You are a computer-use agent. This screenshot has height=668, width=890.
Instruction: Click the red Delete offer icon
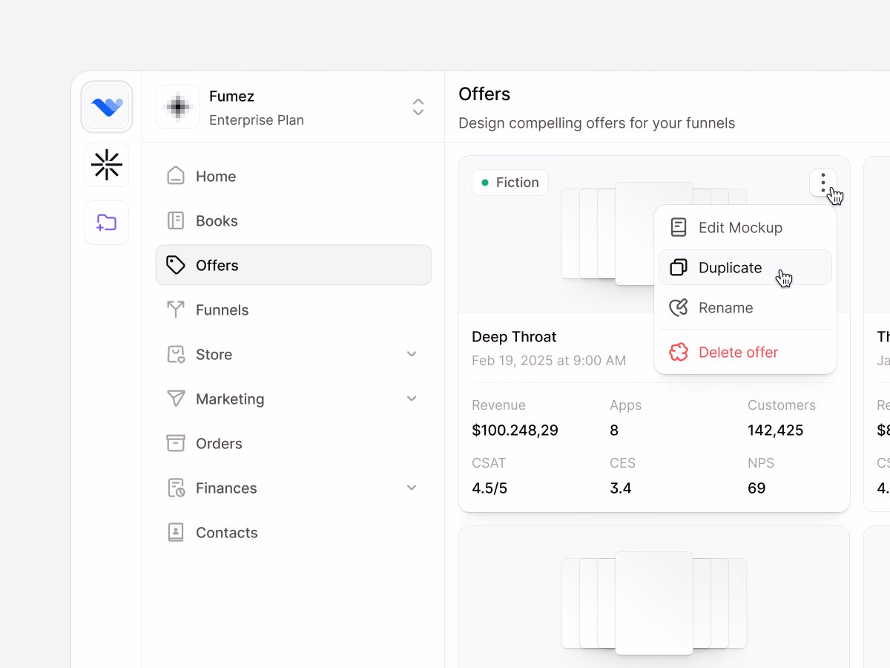point(679,352)
